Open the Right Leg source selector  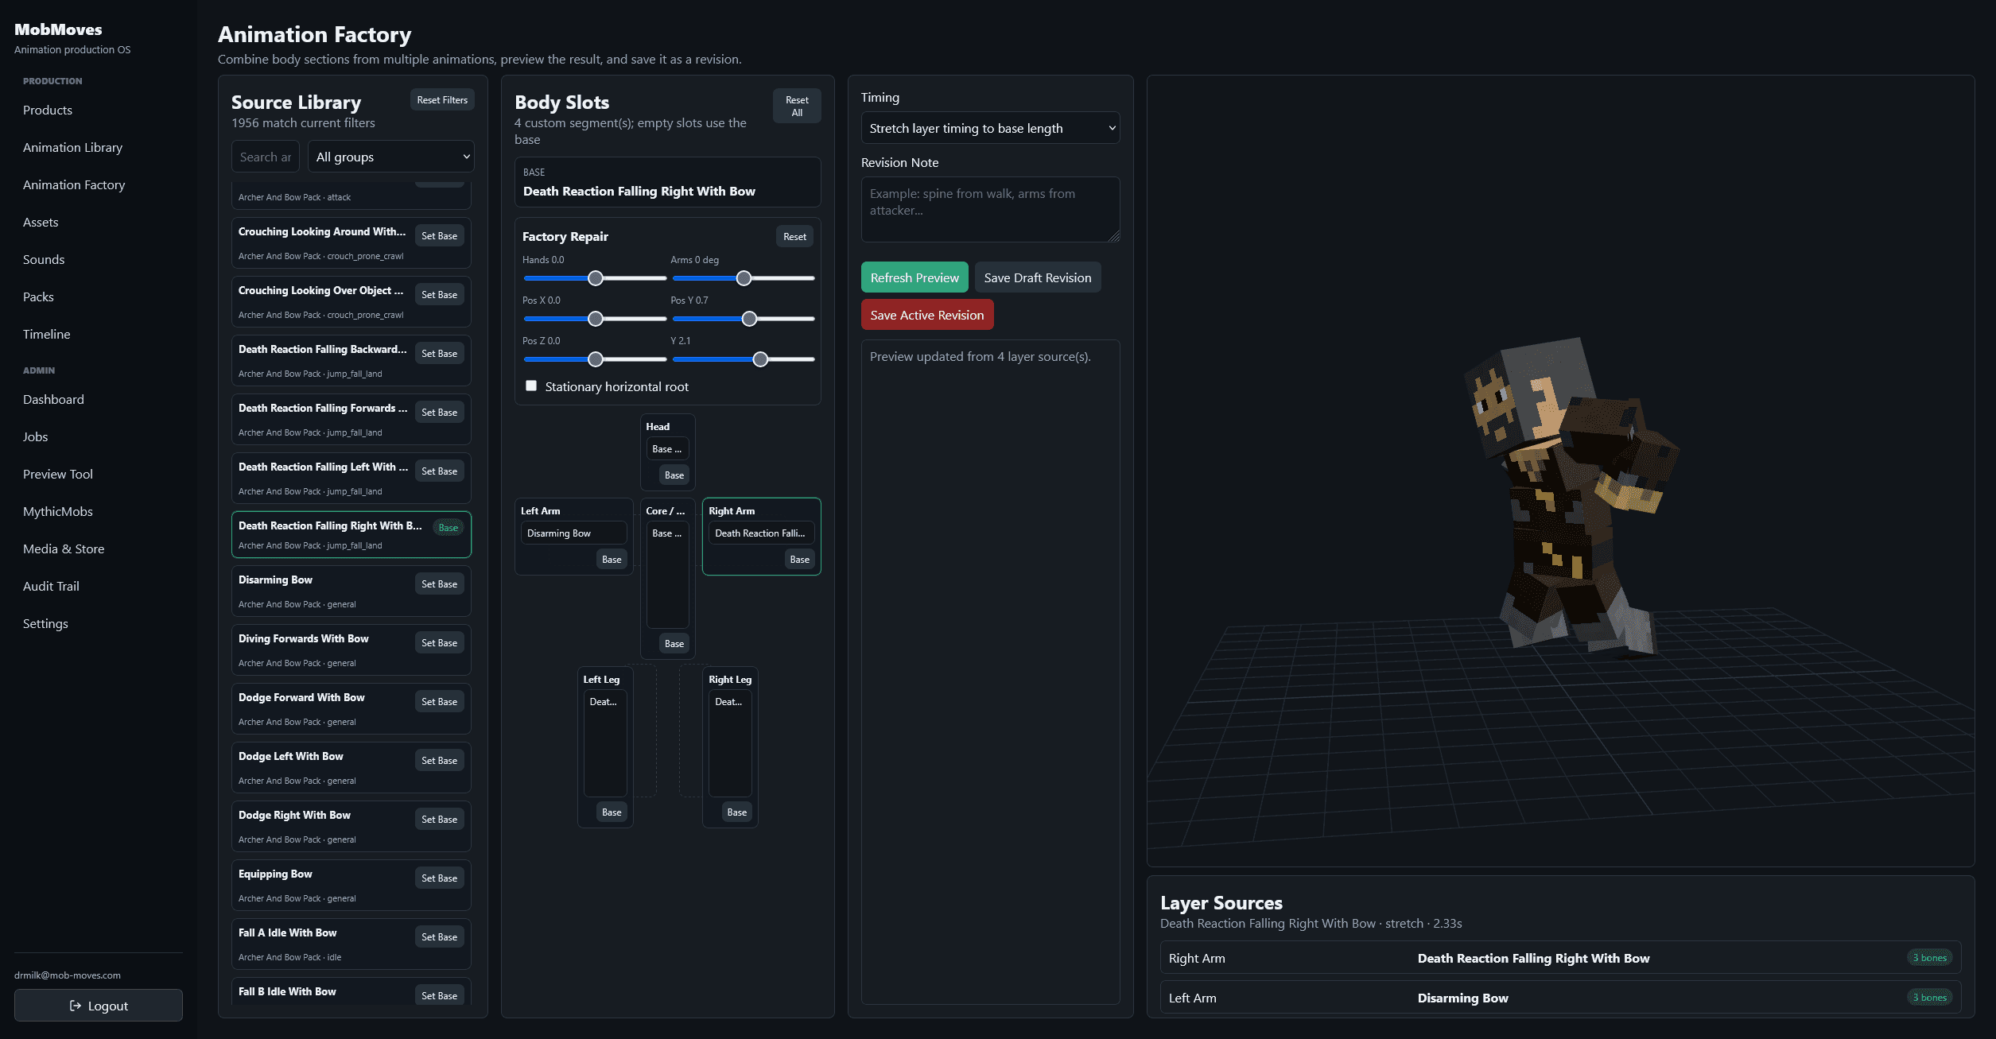click(730, 743)
